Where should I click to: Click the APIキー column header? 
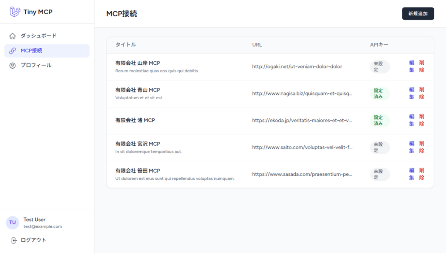(379, 44)
